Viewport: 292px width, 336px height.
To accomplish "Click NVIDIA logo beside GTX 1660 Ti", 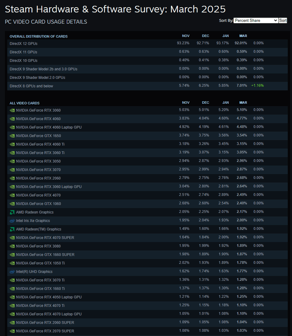I will pos(12,289).
